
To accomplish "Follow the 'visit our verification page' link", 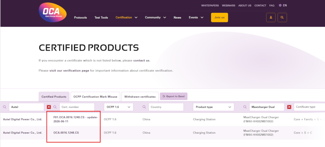I will click(69, 71).
